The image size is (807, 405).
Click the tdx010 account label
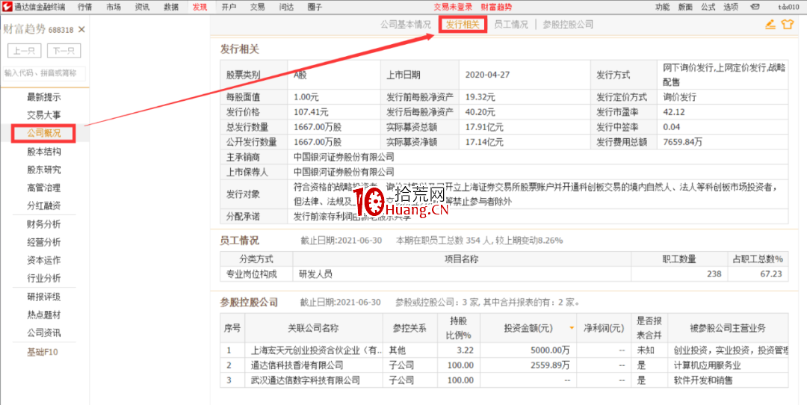[x=789, y=7]
